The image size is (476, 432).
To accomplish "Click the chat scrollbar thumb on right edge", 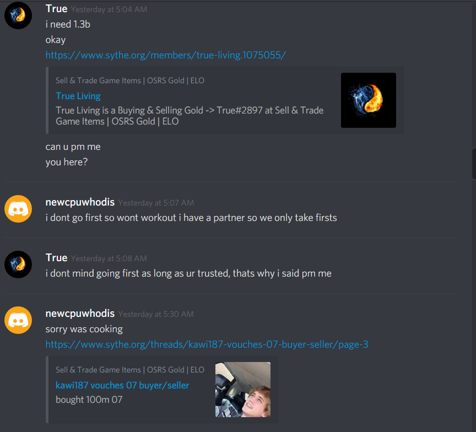I will coord(474,163).
